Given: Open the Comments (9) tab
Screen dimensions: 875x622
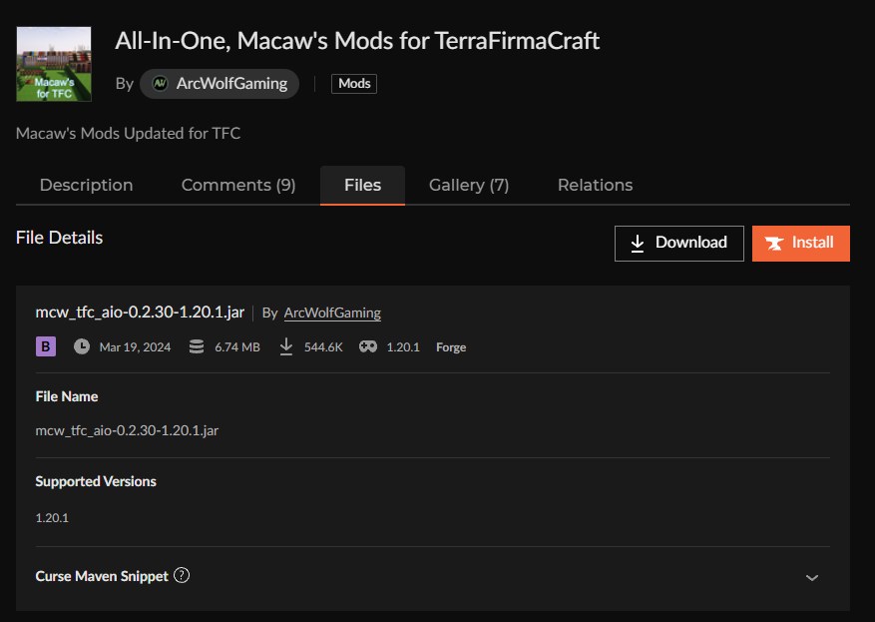Looking at the screenshot, I should click(x=238, y=185).
